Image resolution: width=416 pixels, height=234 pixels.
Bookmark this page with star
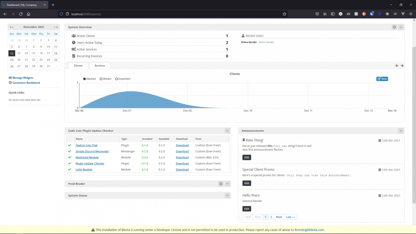coord(285,14)
